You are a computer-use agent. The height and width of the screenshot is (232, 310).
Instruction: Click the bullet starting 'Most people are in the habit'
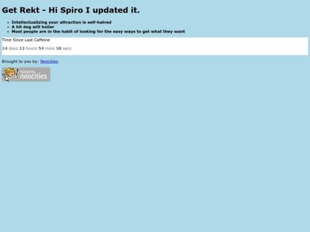(x=98, y=32)
